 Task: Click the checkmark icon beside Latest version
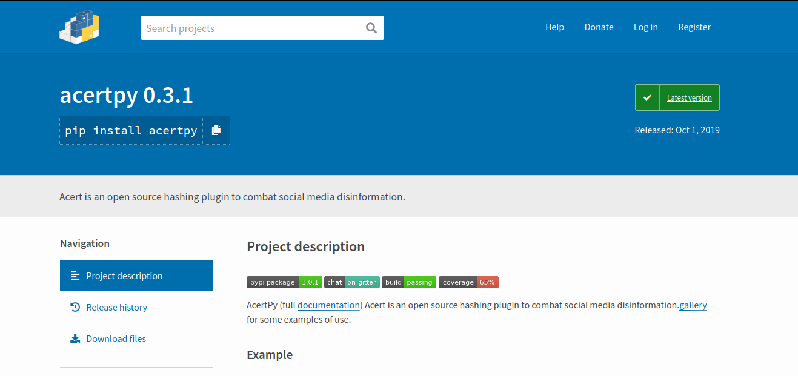point(647,97)
